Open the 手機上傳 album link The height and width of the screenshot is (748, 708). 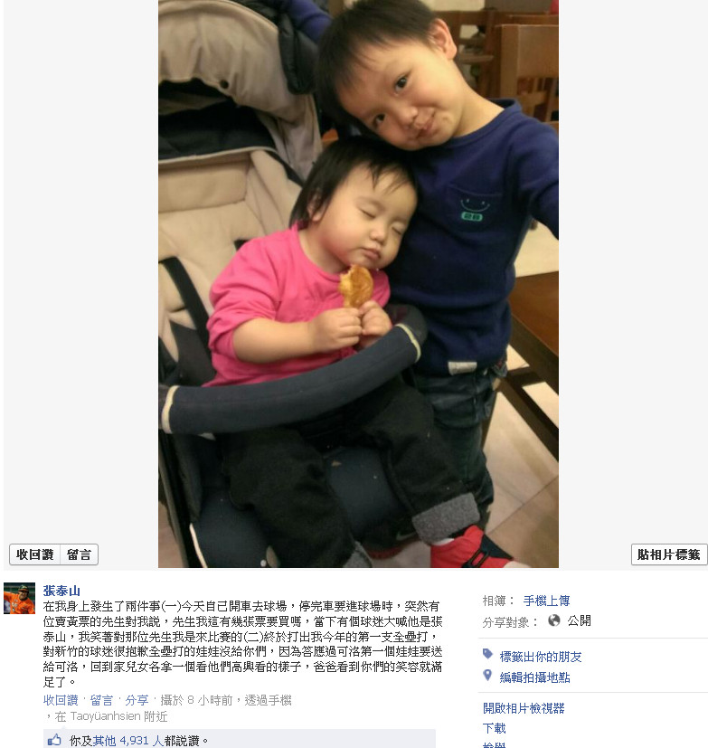click(546, 601)
